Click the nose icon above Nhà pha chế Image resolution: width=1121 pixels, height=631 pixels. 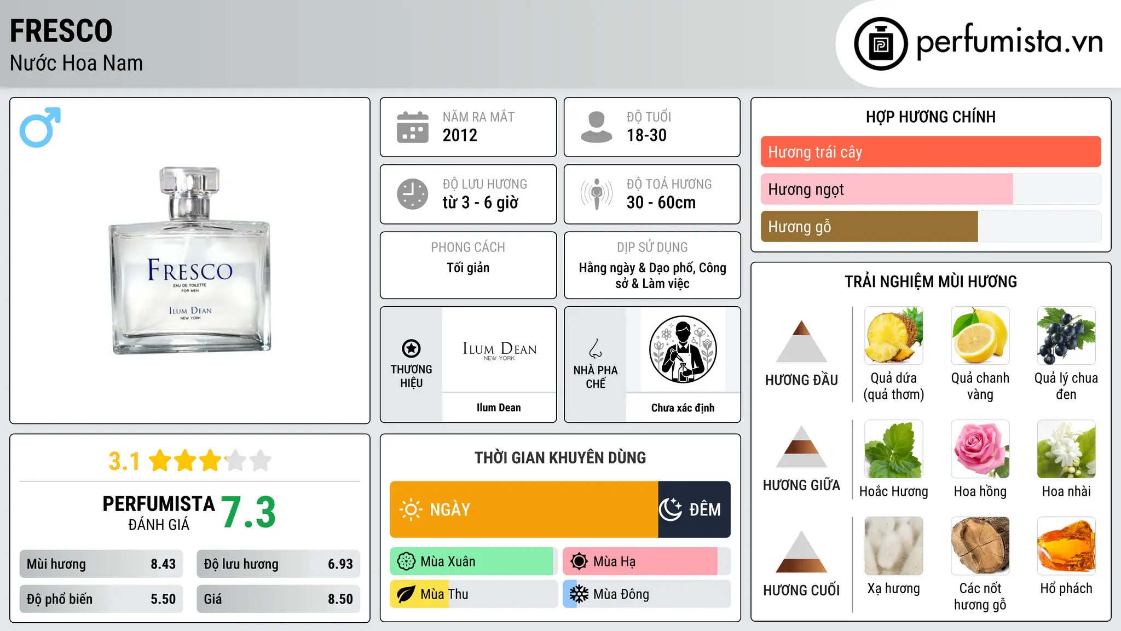(x=596, y=348)
